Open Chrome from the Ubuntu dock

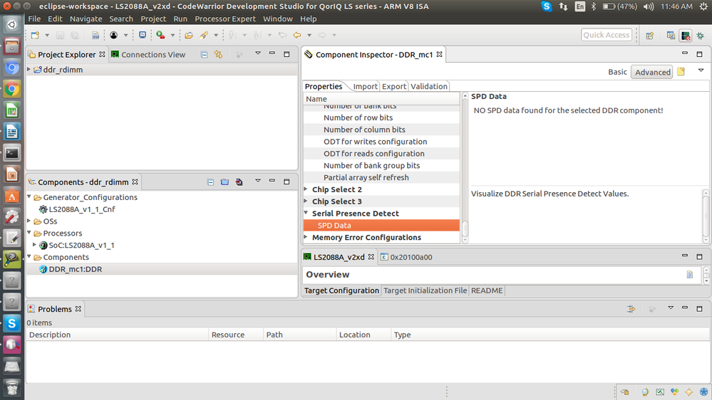pos(12,89)
